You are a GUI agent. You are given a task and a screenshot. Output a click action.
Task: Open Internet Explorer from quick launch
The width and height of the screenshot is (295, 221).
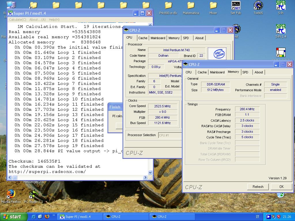[x=34, y=217]
